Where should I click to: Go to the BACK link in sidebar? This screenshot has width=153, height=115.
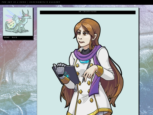point(14,37)
